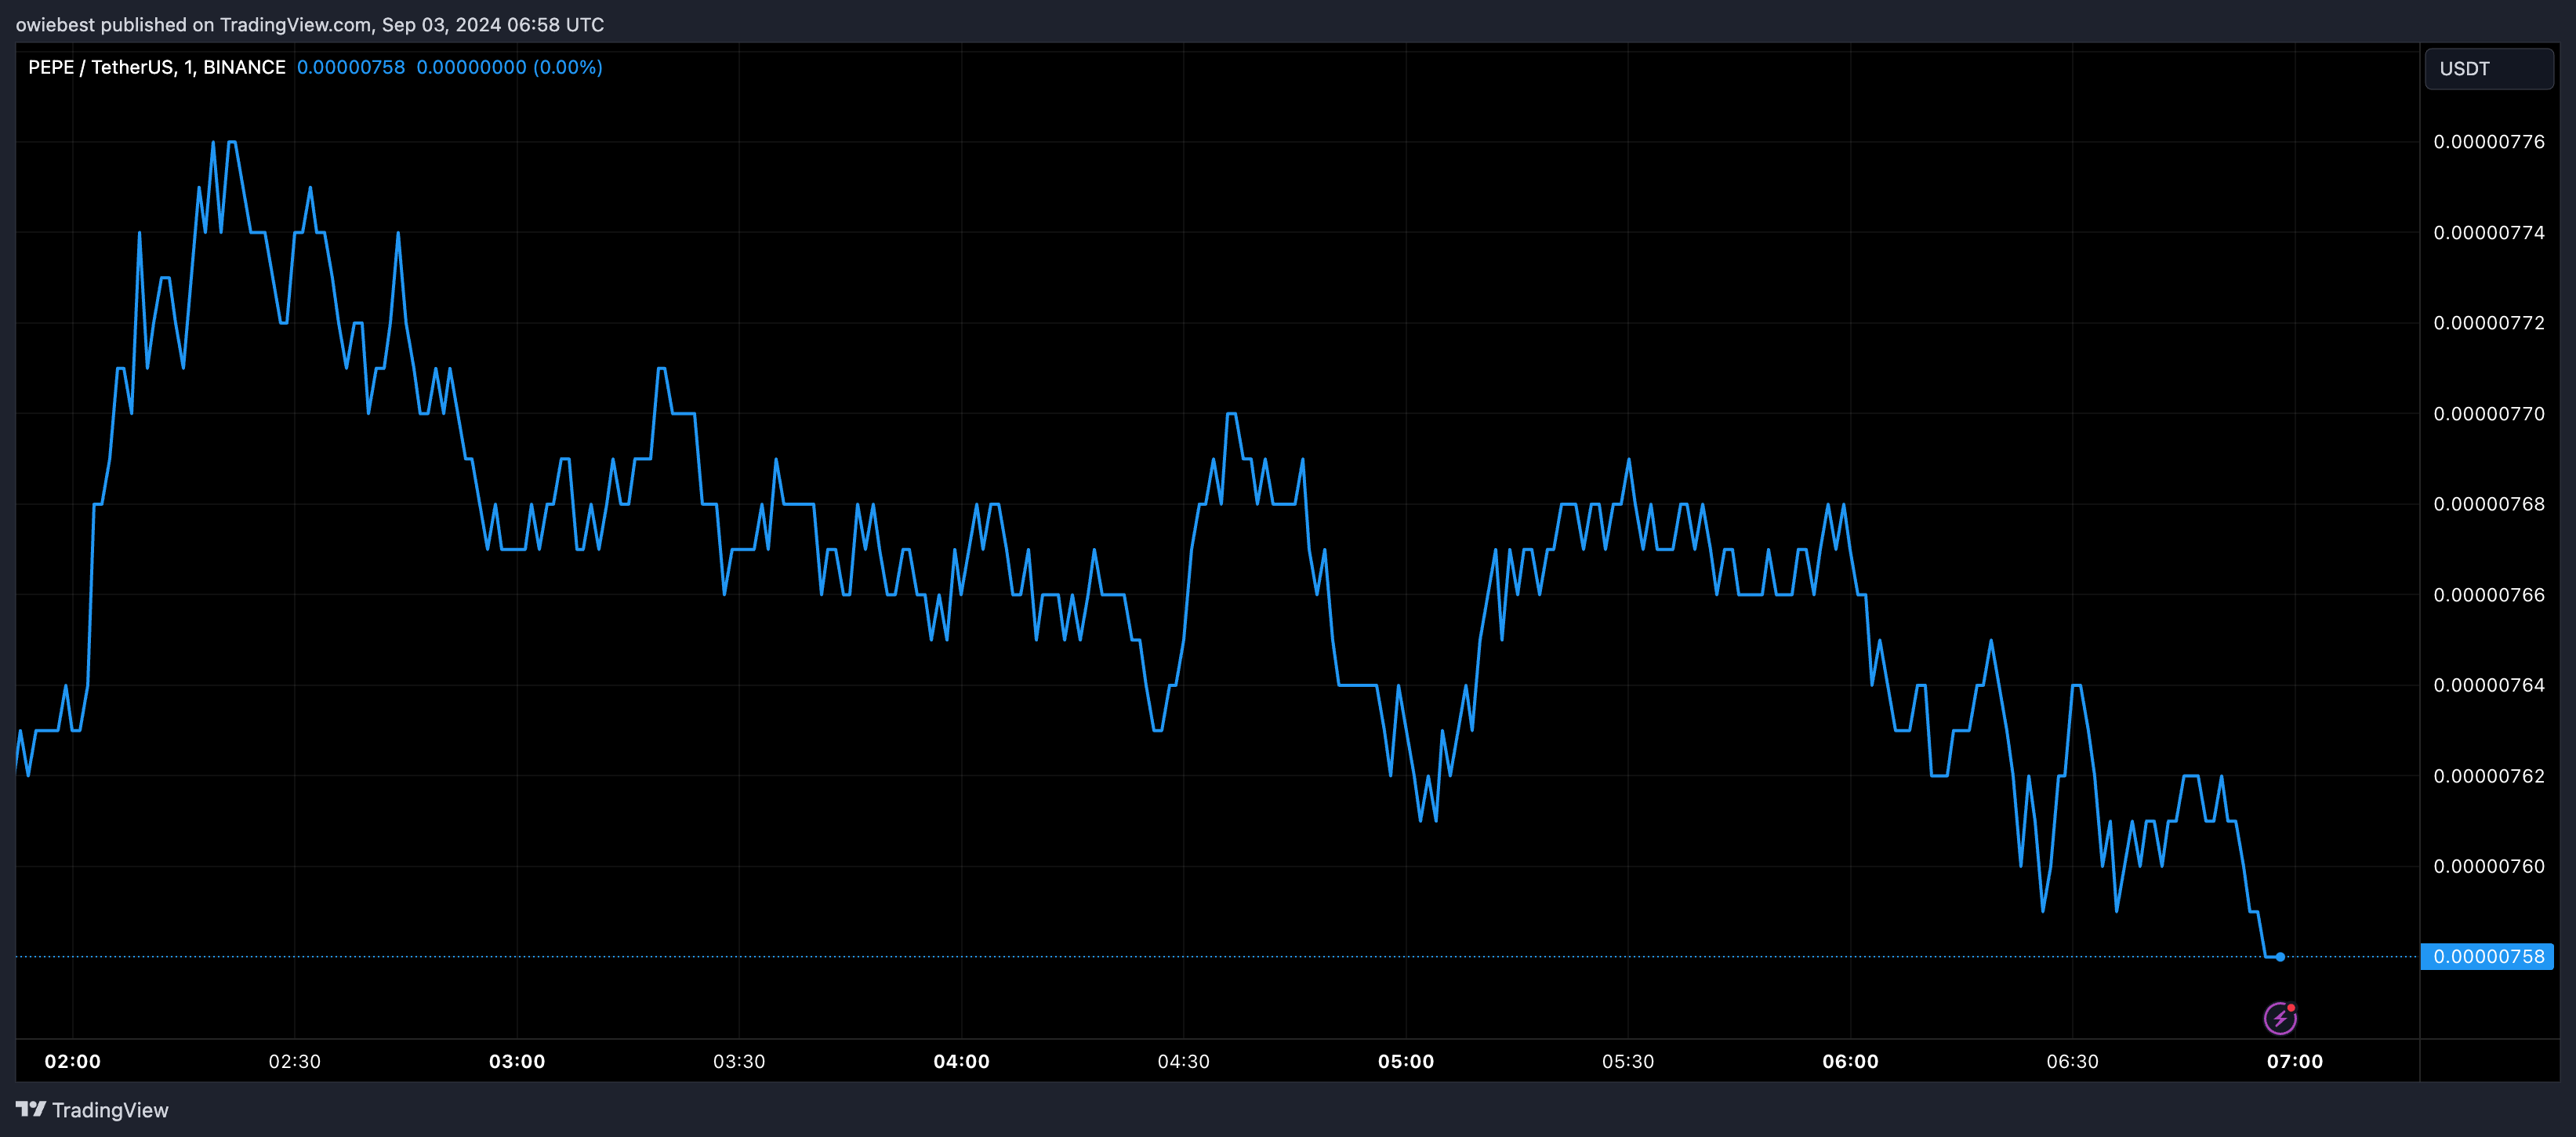
Task: Click the 0.00000762 price axis label
Action: 2489,776
